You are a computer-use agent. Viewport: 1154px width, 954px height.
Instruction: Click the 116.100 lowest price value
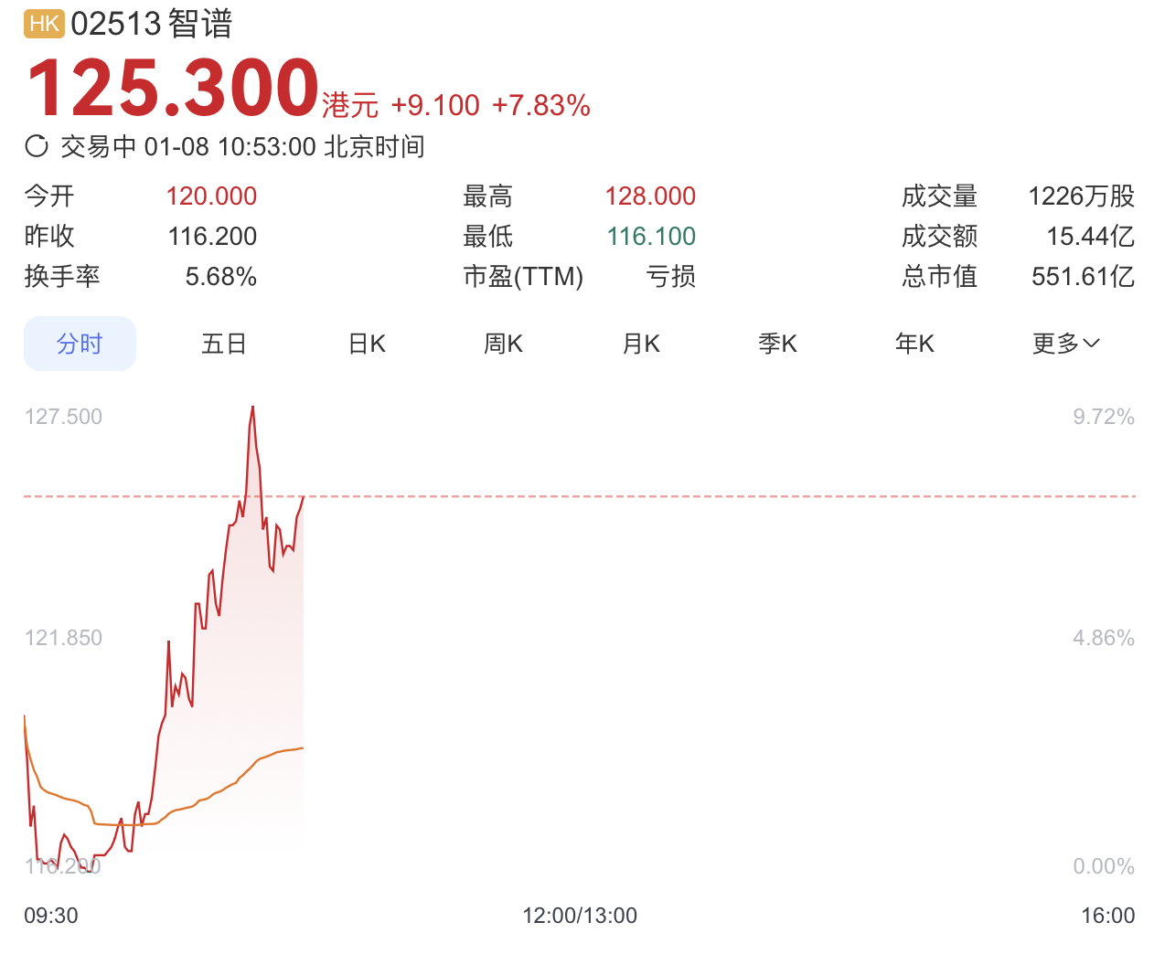pos(651,236)
